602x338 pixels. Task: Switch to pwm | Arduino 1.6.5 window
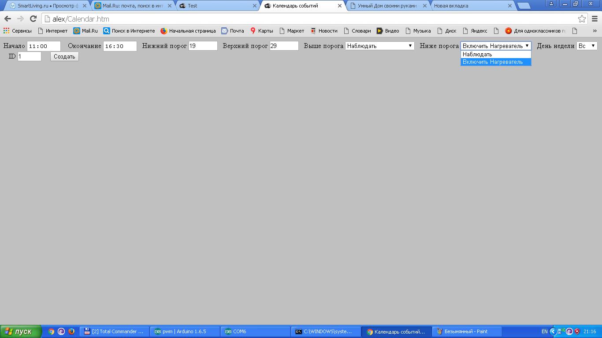[x=185, y=331]
